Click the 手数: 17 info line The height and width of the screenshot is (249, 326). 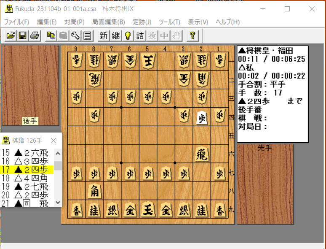(260, 92)
